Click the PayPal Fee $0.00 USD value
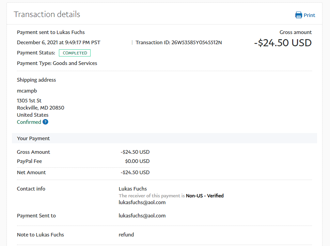330x246 pixels. pos(137,161)
